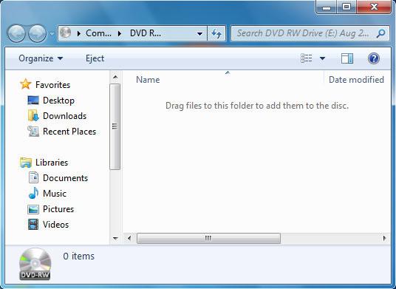Expand arrow before DVD R... breadcrumb

(120, 33)
